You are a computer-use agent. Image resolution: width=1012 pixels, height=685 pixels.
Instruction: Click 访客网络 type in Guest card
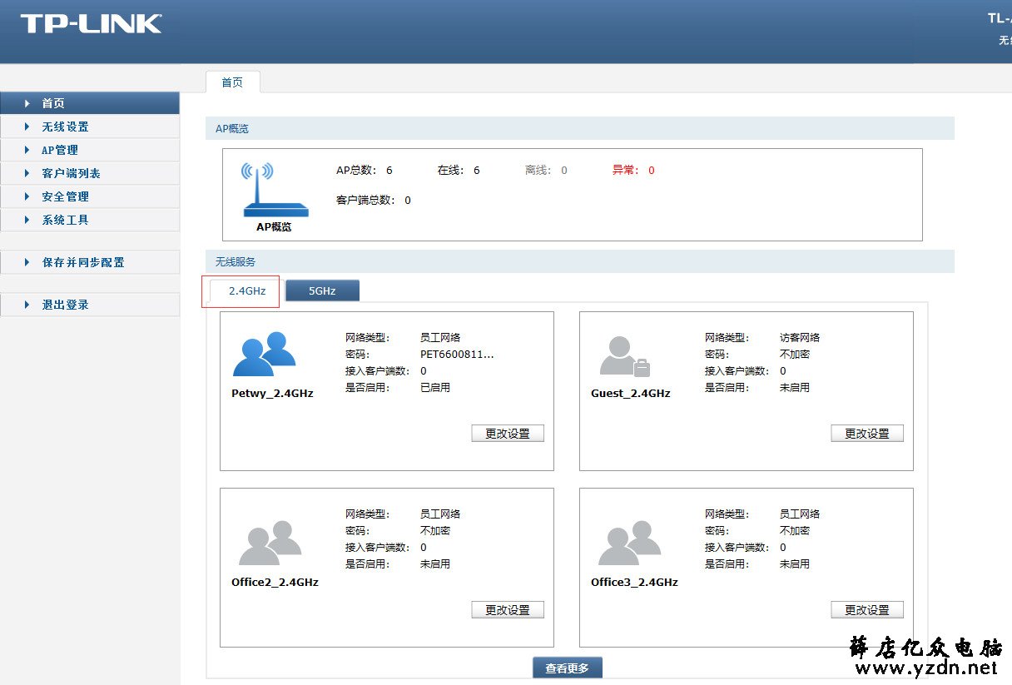[800, 338]
